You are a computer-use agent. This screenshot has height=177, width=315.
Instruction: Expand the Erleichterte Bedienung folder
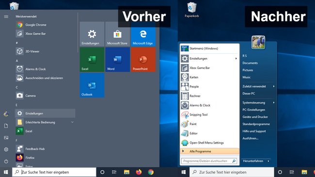tap(45, 122)
